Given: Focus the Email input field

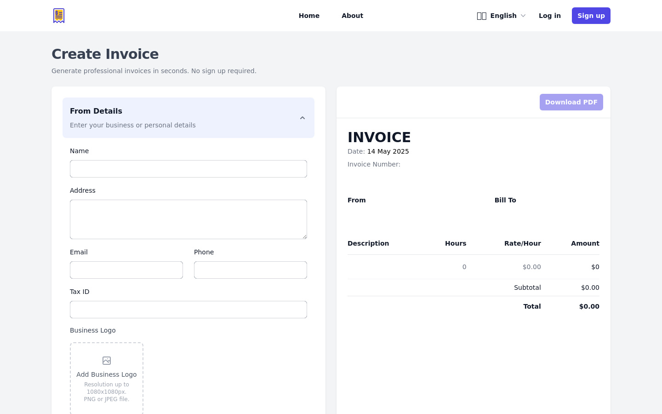Looking at the screenshot, I should (x=126, y=270).
